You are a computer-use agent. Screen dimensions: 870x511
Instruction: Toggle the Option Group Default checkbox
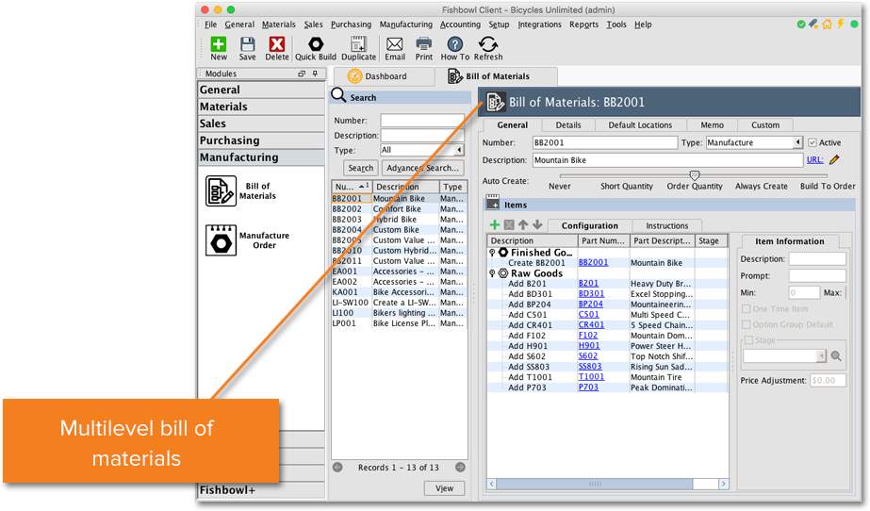[747, 324]
